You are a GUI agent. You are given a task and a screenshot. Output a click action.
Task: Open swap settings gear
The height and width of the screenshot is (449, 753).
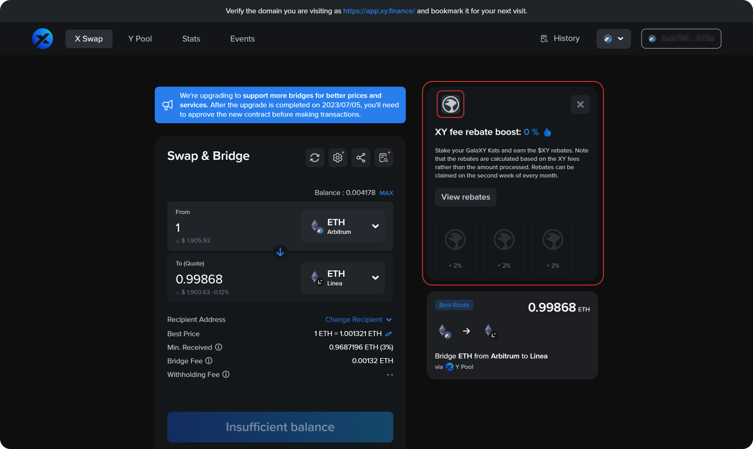point(337,157)
